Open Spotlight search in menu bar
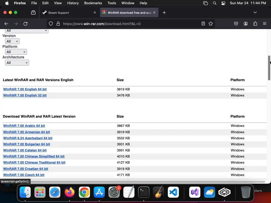Image resolution: width=271 pixels, height=203 pixels. pos(214,3)
